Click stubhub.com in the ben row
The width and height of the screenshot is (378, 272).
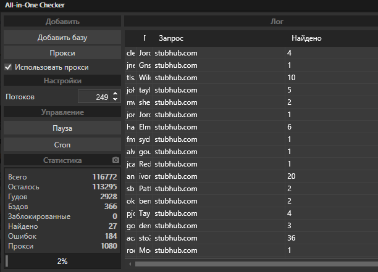pyautogui.click(x=176, y=201)
